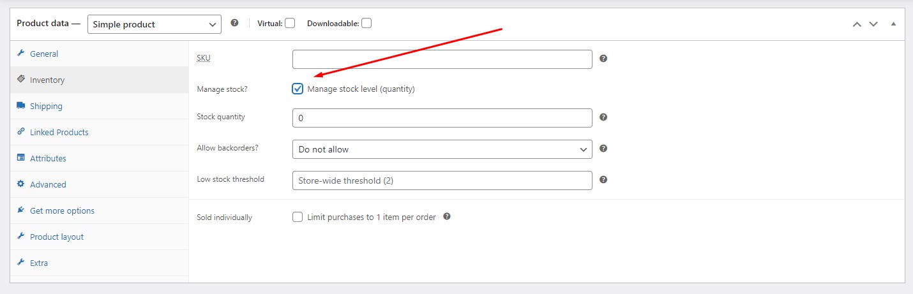Go to the Attributes tab

tap(48, 158)
